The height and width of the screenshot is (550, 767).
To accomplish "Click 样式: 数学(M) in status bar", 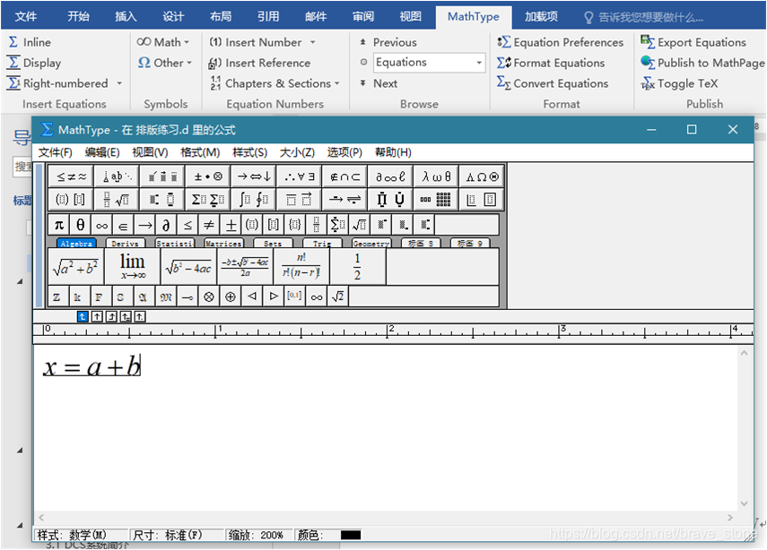I will coord(72,536).
